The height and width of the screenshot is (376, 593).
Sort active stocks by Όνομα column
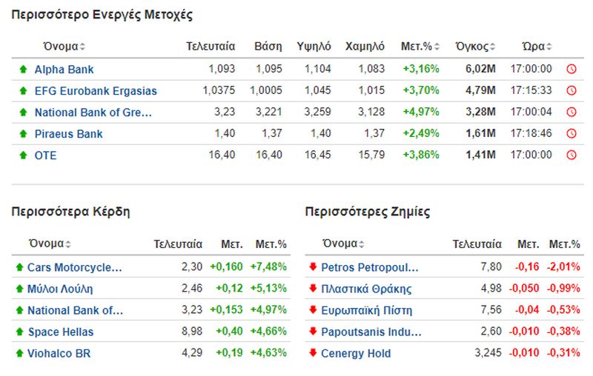pyautogui.click(x=64, y=47)
